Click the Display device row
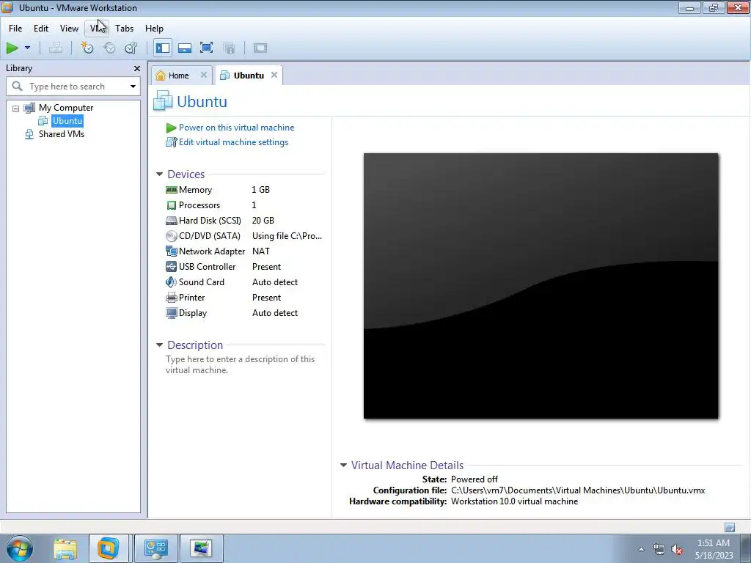751x563 pixels. (244, 313)
